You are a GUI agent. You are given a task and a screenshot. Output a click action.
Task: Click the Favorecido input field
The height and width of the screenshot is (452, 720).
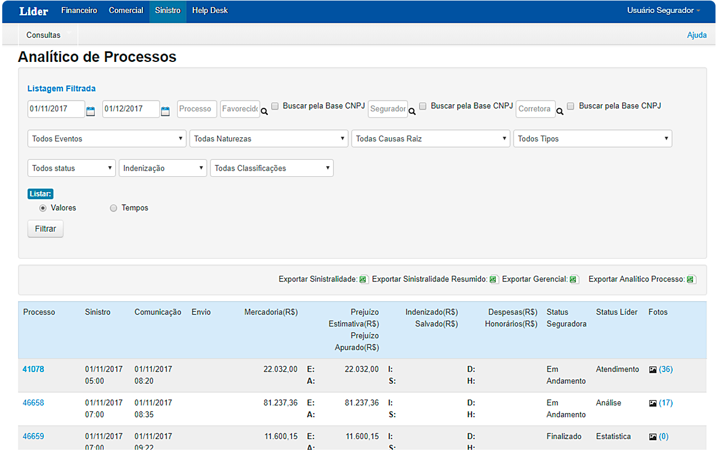[x=240, y=109]
